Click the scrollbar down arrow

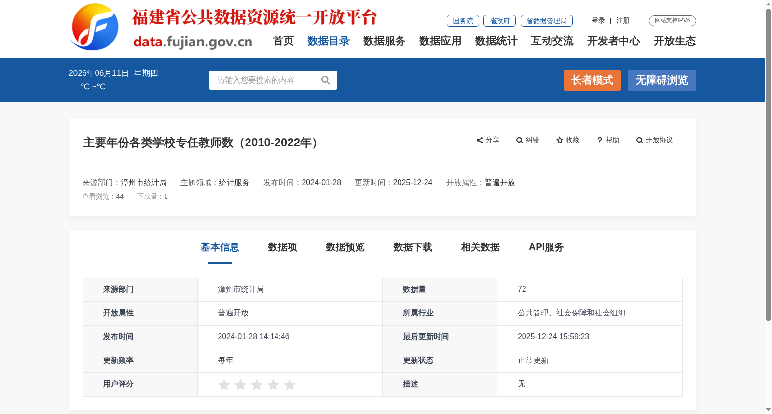tap(768, 410)
